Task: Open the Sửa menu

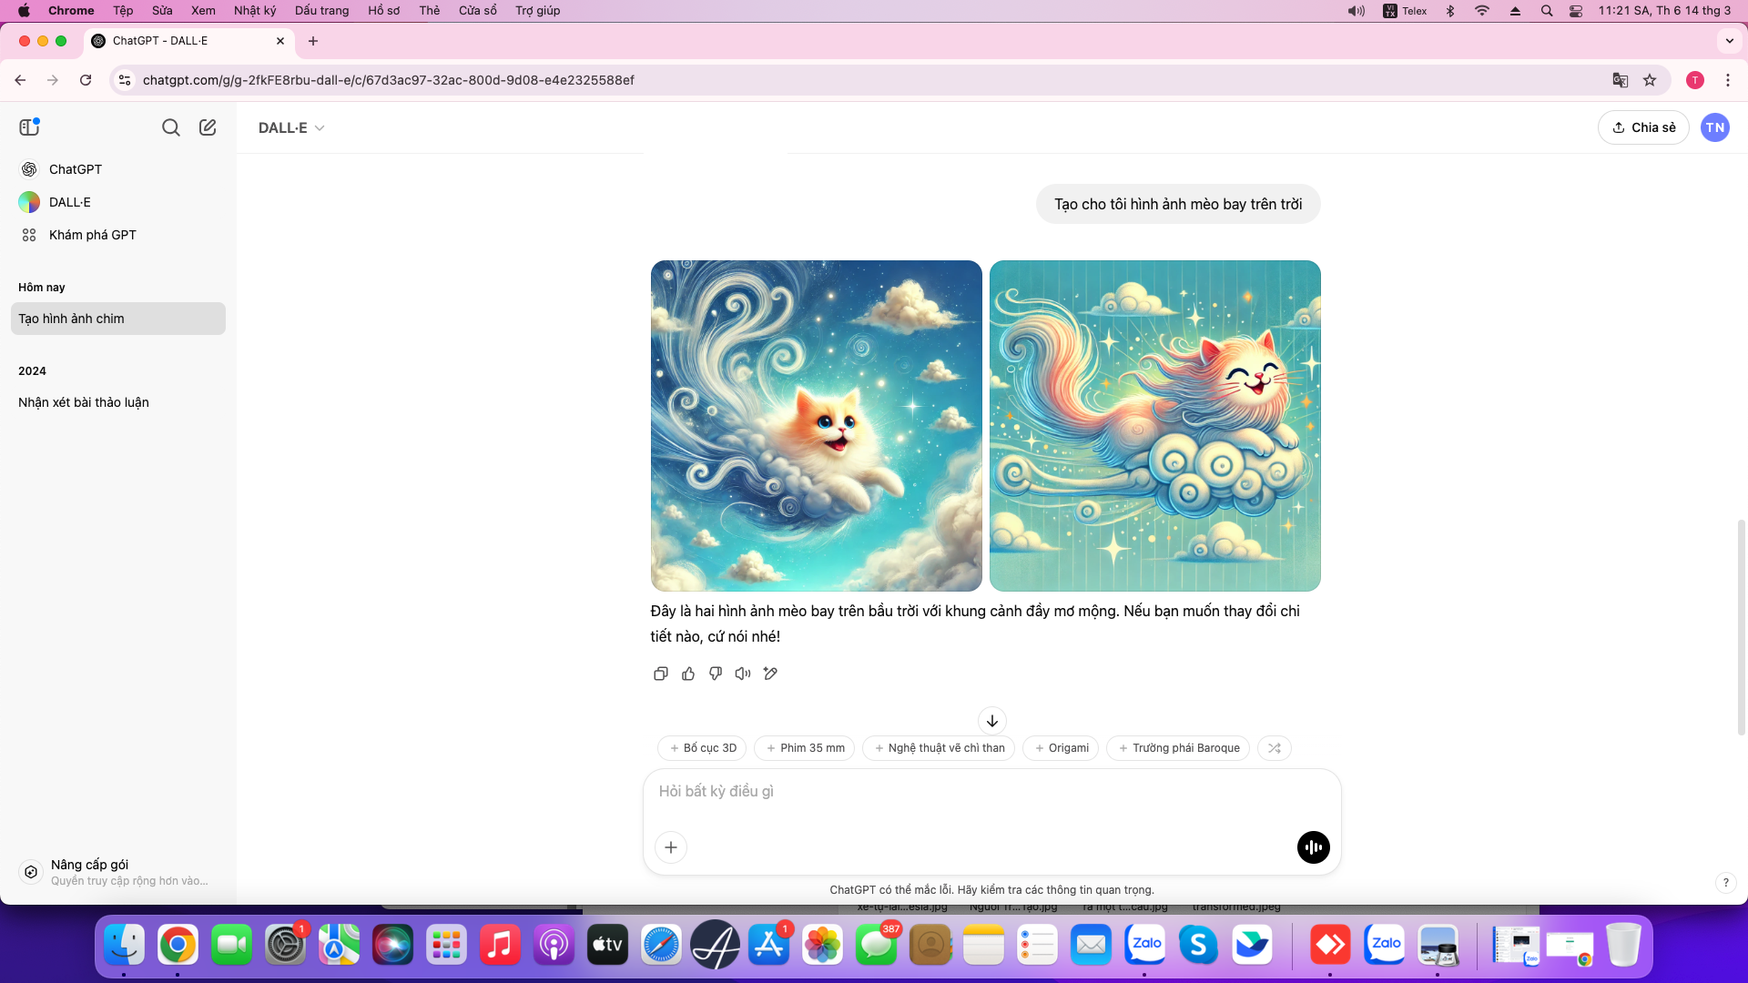Action: [x=162, y=11]
